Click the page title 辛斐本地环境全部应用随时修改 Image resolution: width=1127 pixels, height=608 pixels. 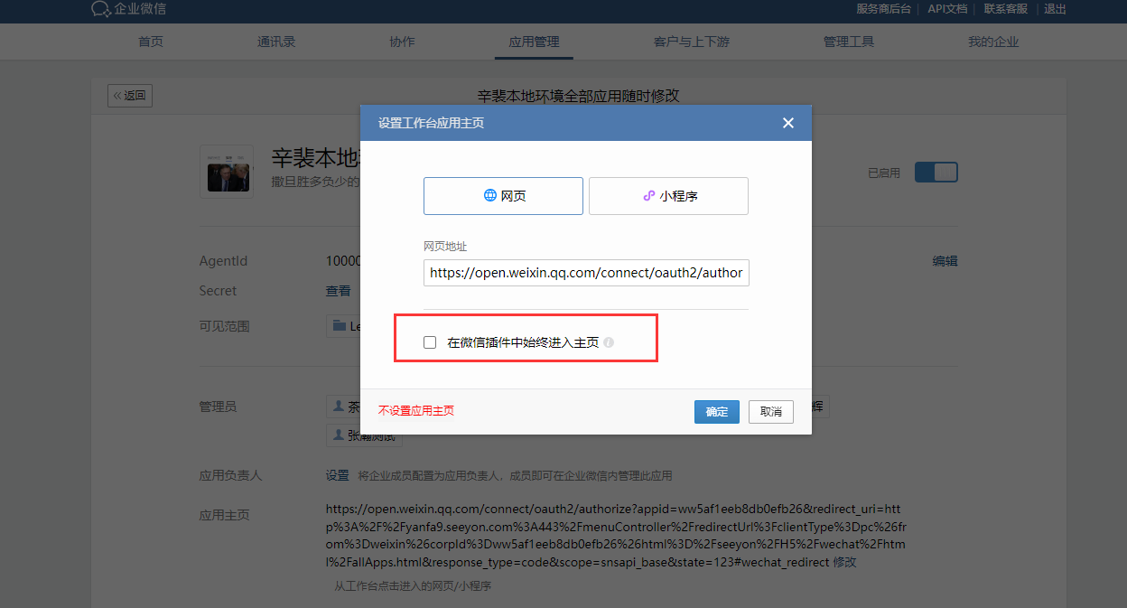click(x=578, y=95)
